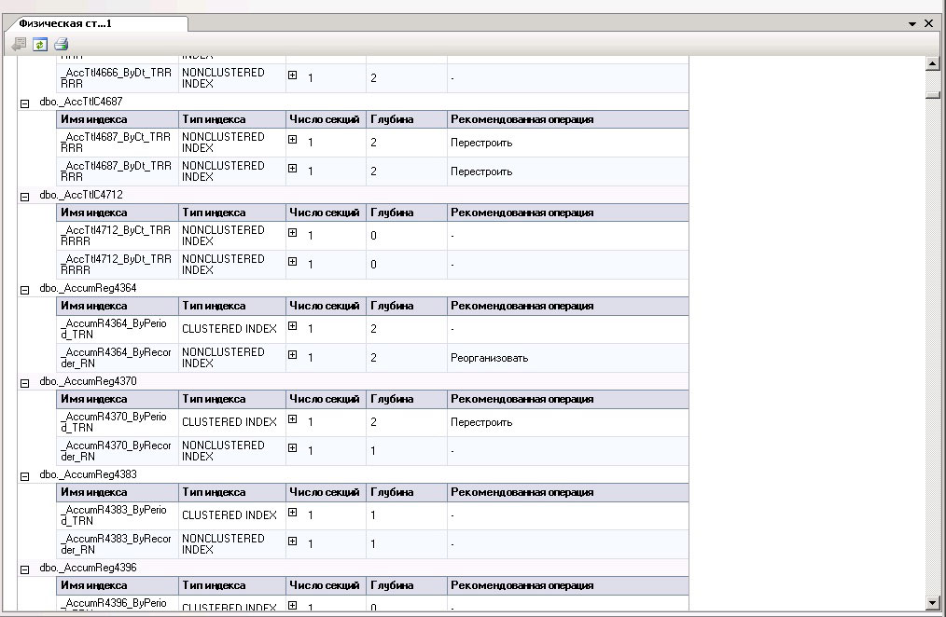The image size is (946, 617).
Task: Close the report tab with the X
Action: click(x=928, y=23)
